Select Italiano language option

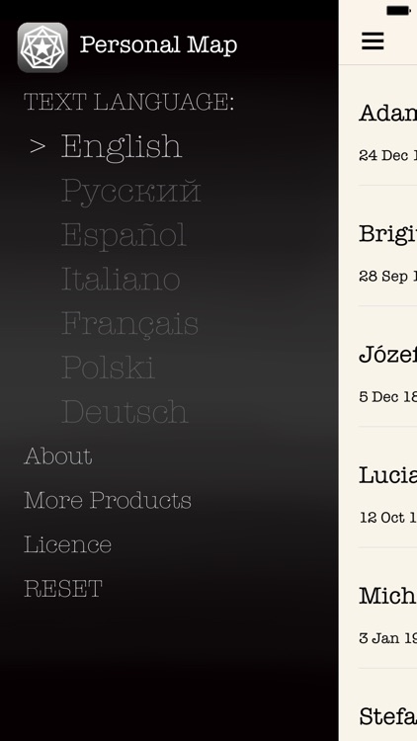pos(121,279)
